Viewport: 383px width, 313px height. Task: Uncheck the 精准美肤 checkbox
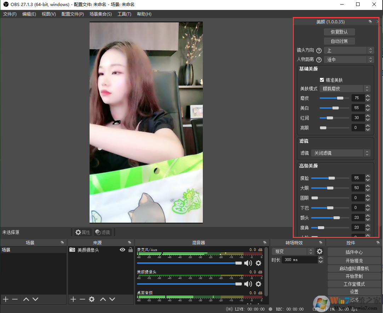[x=322, y=80]
